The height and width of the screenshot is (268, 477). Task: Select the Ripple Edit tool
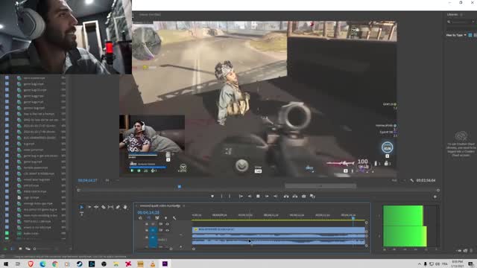[96, 207]
